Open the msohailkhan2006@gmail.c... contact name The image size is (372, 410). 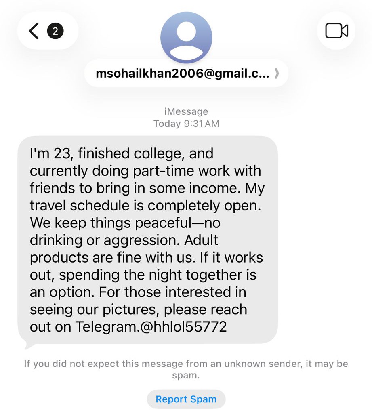(x=182, y=74)
